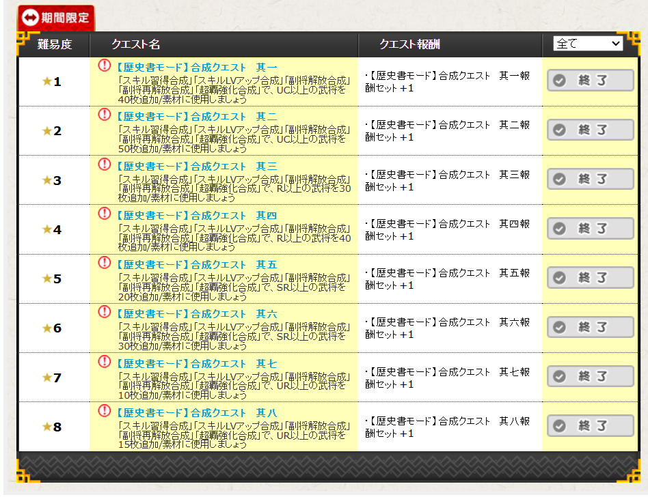Click the red alert icon for quest 其三

(x=104, y=165)
